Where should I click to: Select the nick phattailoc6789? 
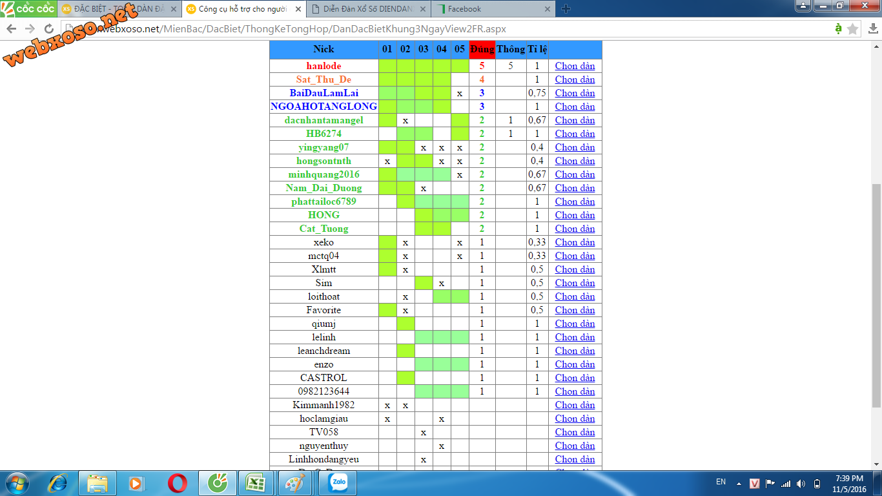click(324, 201)
